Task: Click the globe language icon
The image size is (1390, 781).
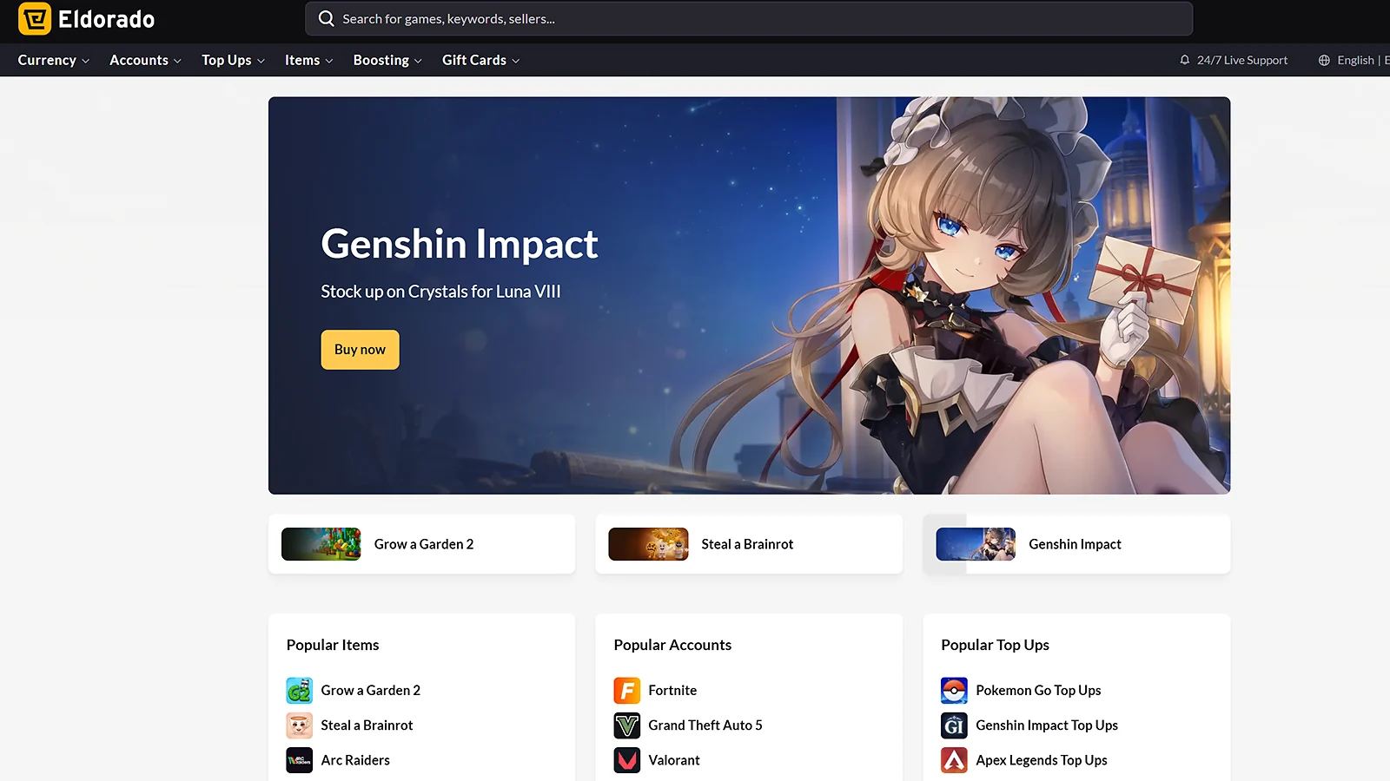Action: 1324,60
